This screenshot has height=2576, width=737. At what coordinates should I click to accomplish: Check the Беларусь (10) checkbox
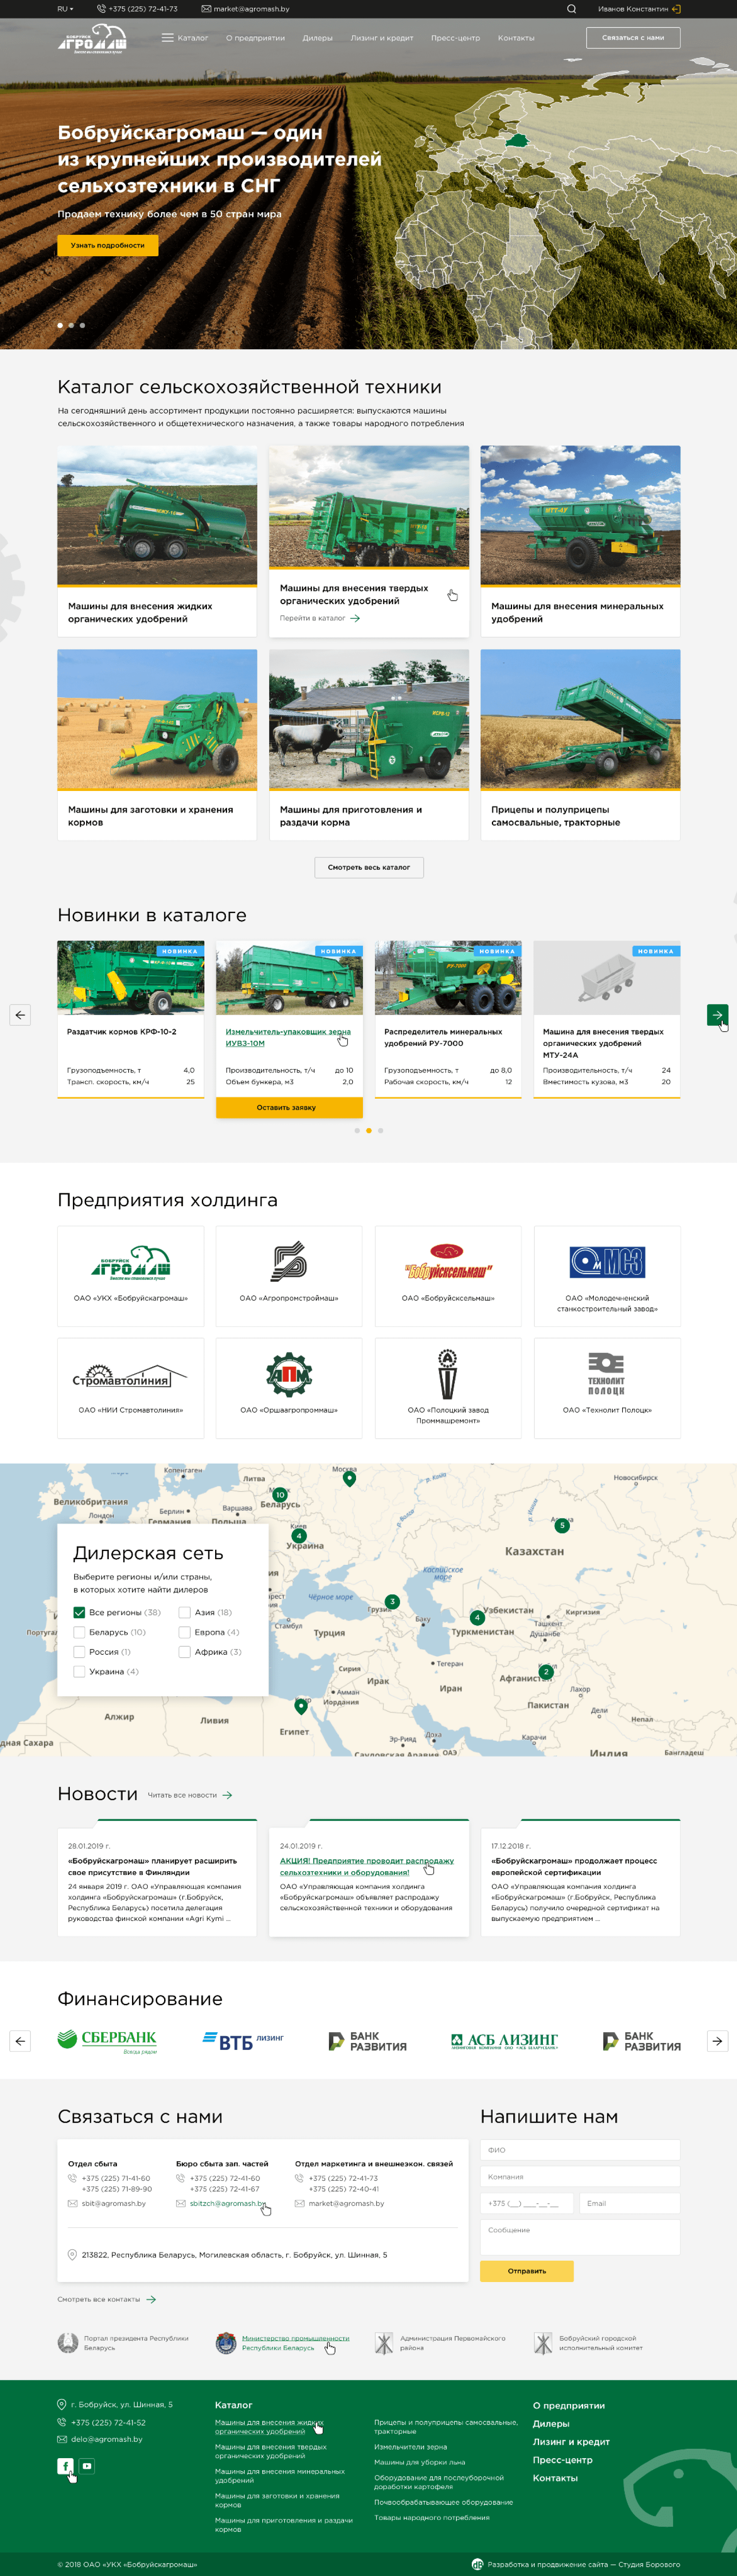coord(79,1632)
